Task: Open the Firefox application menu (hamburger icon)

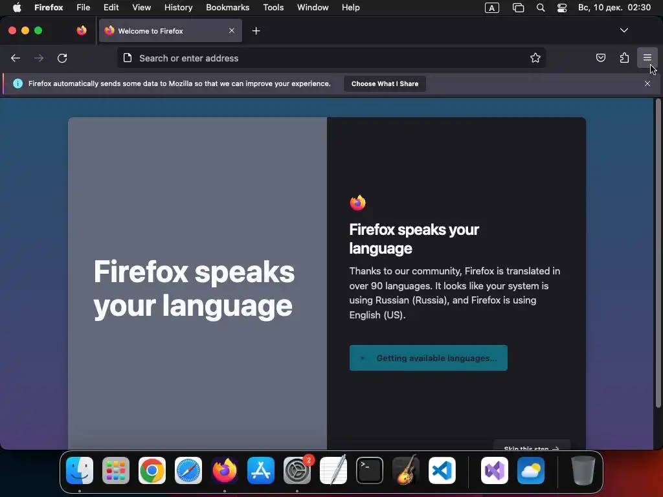Action: coord(647,58)
